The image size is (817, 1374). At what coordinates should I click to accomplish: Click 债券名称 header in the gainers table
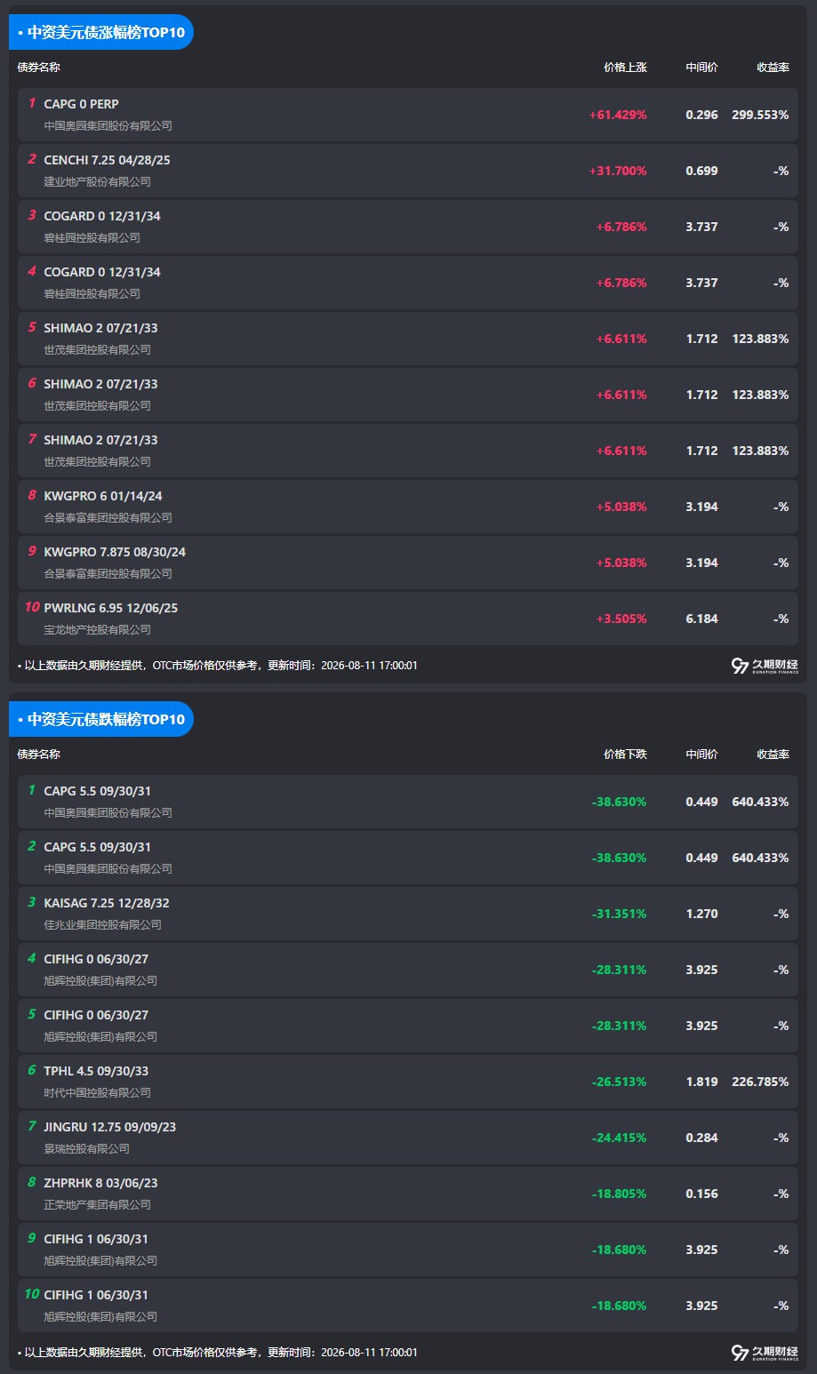click(39, 68)
